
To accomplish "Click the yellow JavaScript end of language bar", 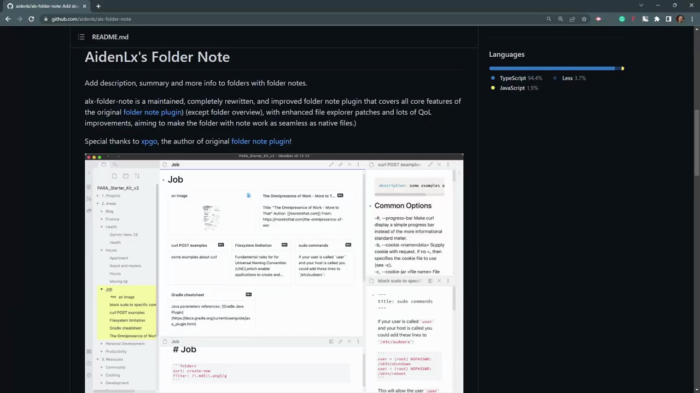I will pos(623,68).
